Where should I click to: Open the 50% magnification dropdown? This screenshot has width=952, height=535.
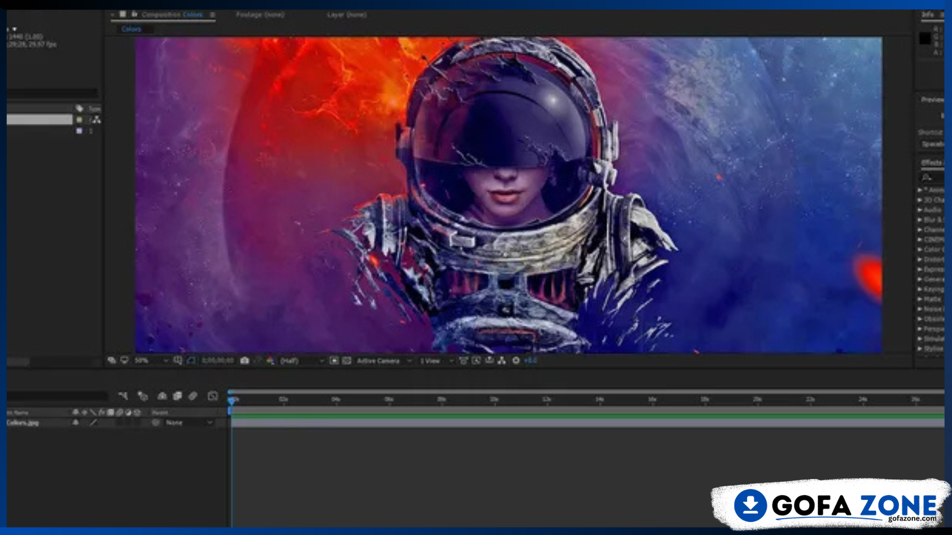151,361
